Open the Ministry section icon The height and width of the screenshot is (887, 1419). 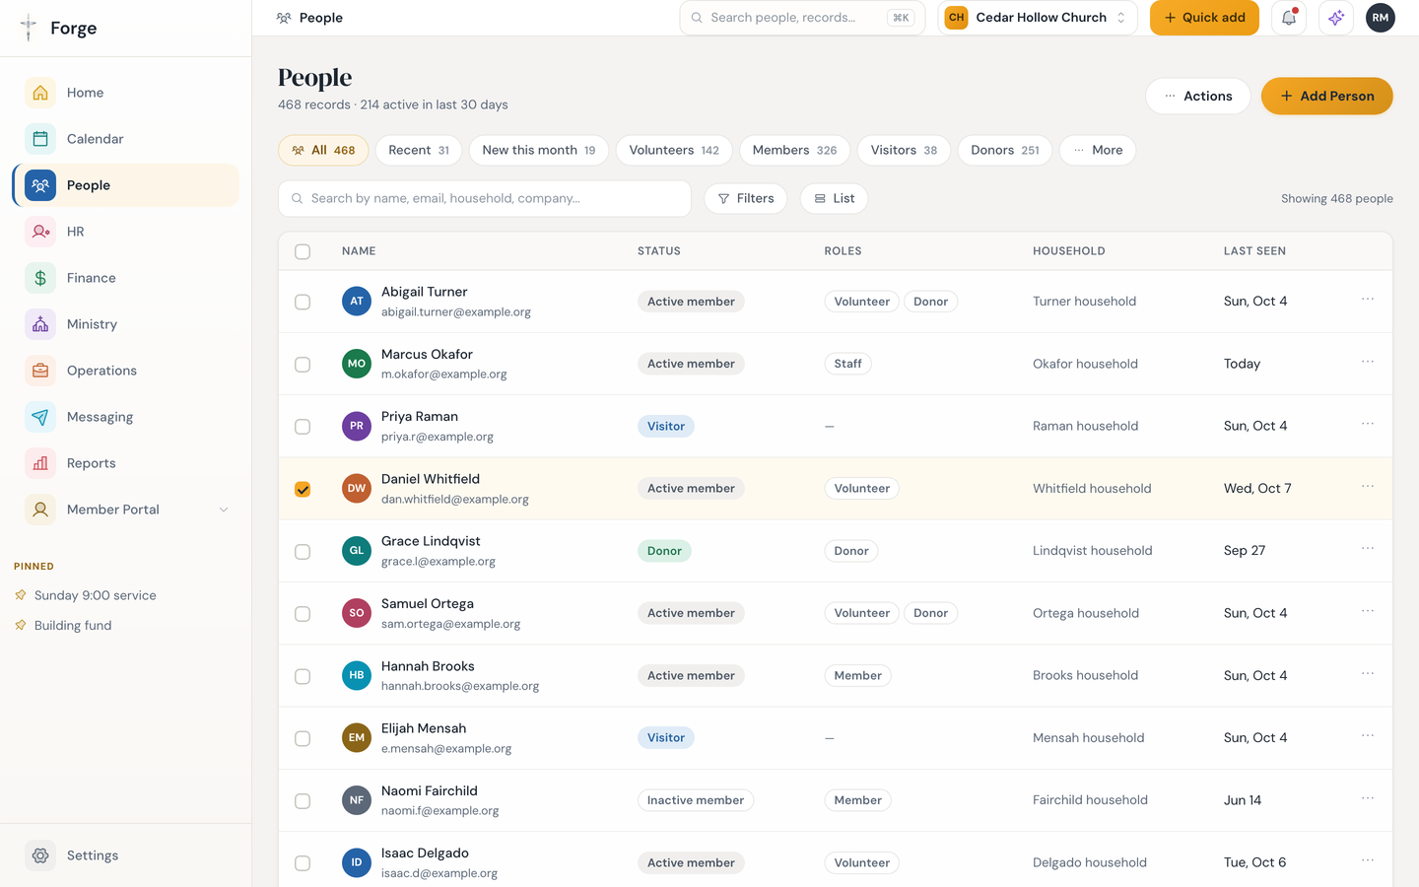40,324
